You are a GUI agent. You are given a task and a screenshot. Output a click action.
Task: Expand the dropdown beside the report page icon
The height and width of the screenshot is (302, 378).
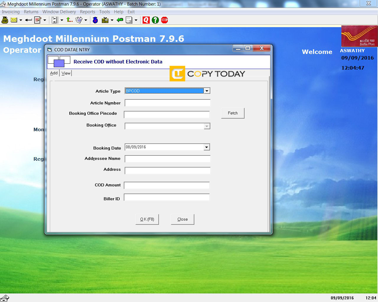click(x=136, y=20)
